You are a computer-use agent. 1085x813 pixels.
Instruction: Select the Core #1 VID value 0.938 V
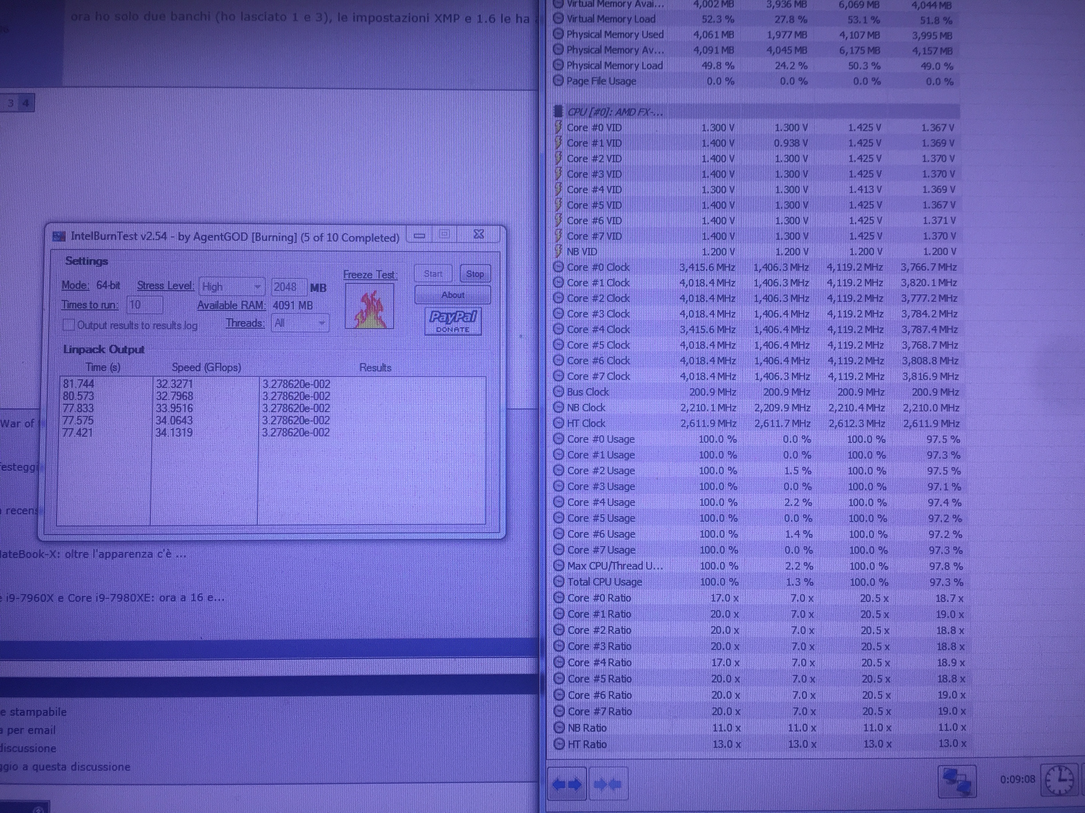click(x=790, y=143)
